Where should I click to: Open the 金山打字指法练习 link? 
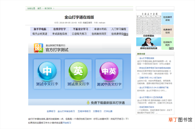coord(66,111)
